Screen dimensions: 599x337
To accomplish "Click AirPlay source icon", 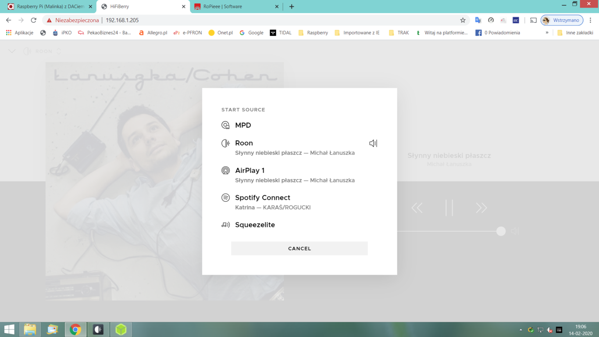I will 225,170.
